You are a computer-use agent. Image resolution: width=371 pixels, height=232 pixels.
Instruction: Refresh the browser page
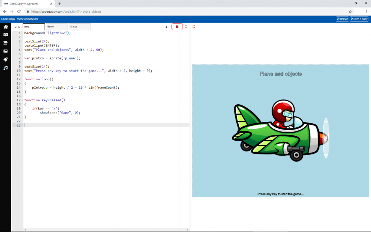click(x=19, y=12)
